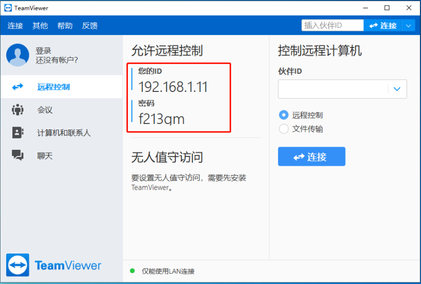The height and width of the screenshot is (284, 421).
Task: Open the 连接 menu
Action: click(15, 25)
